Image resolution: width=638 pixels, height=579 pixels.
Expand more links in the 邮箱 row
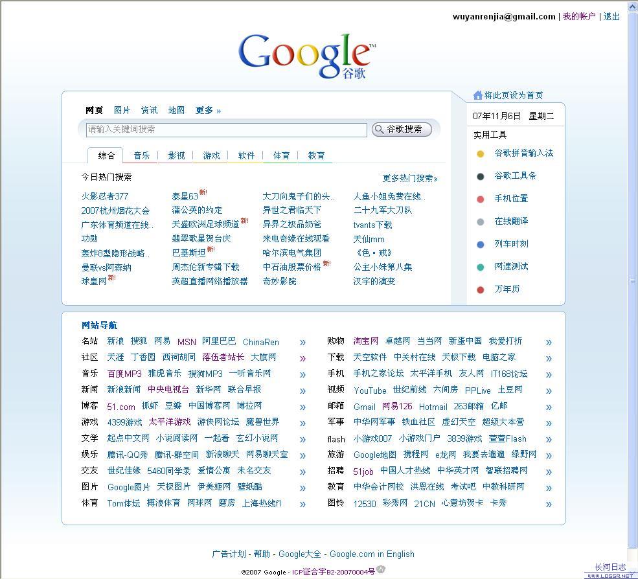[549, 407]
